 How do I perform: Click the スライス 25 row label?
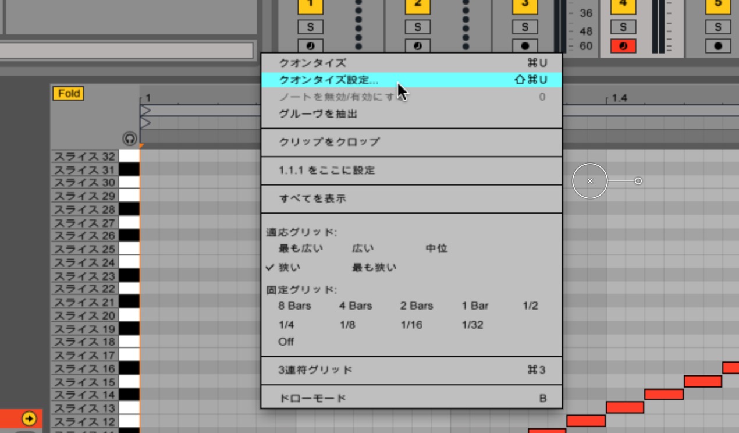[x=85, y=249]
